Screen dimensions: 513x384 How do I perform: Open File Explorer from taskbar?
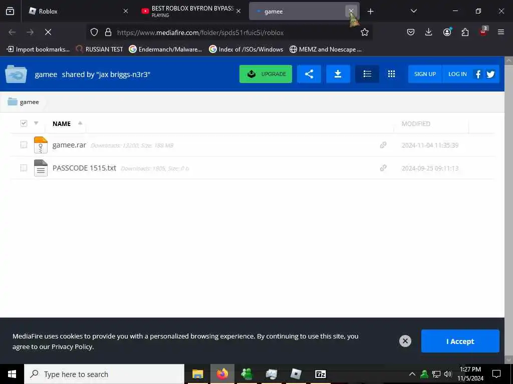click(x=197, y=374)
